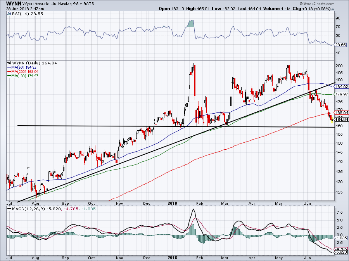Click the red 168.04 price tag on the right axis
Screen dimensions: 349x261
click(342, 112)
